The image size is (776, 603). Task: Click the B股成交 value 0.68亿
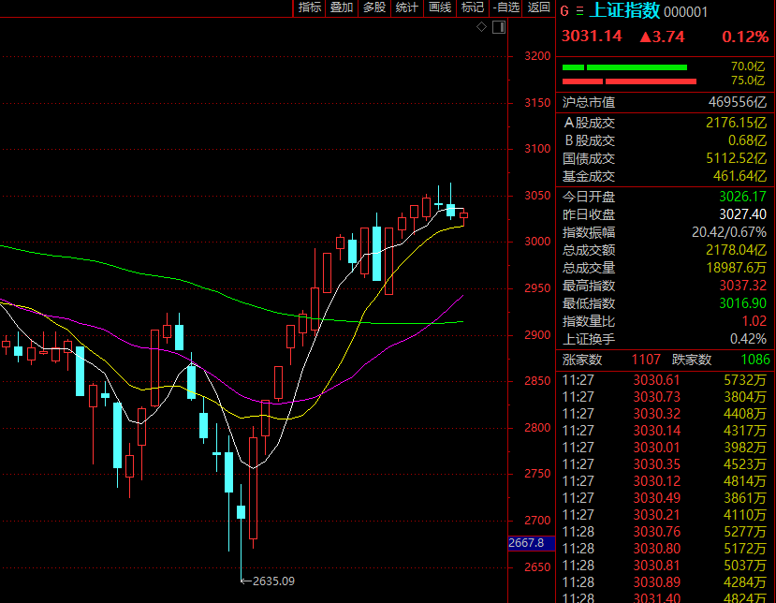[x=747, y=140]
